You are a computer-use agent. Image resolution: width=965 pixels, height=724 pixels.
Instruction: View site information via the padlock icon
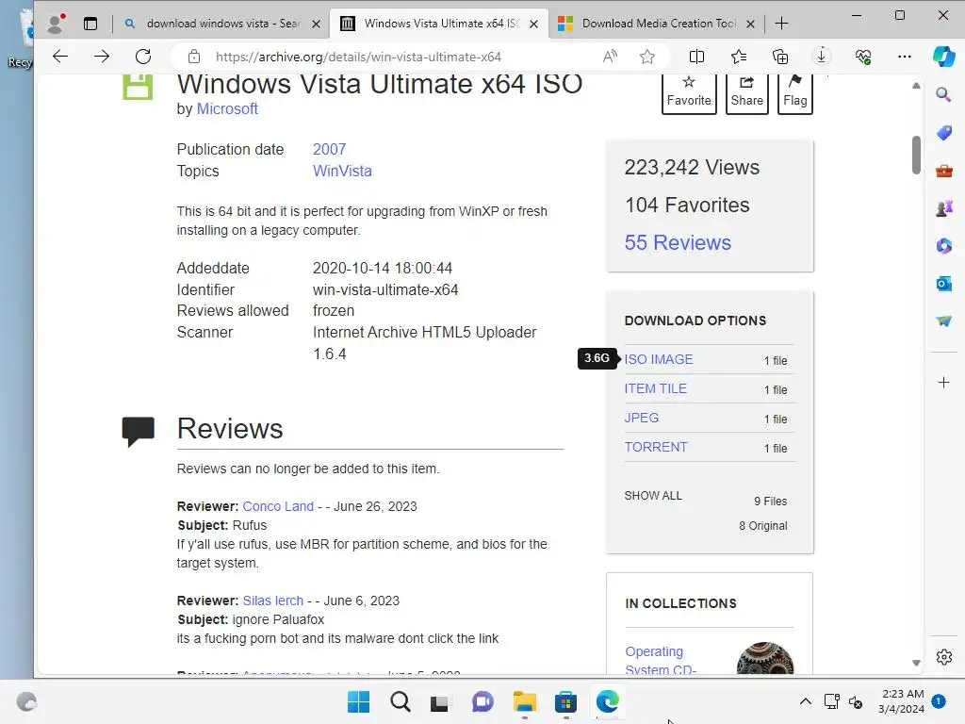[194, 57]
